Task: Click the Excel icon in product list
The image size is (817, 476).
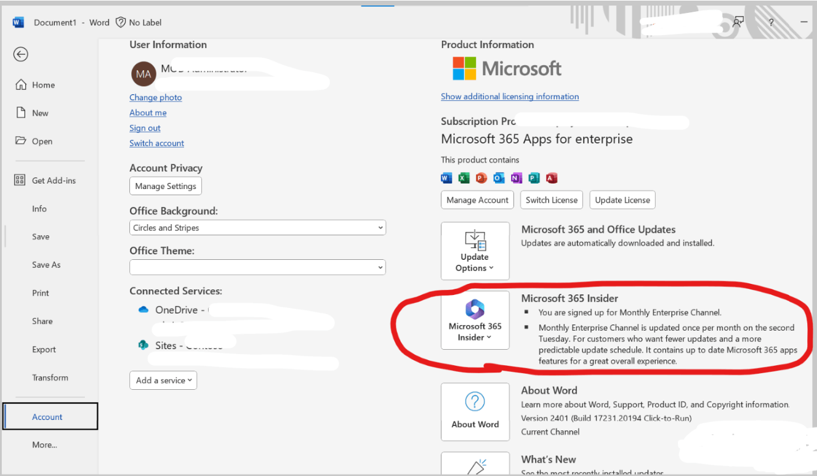Action: (x=464, y=178)
